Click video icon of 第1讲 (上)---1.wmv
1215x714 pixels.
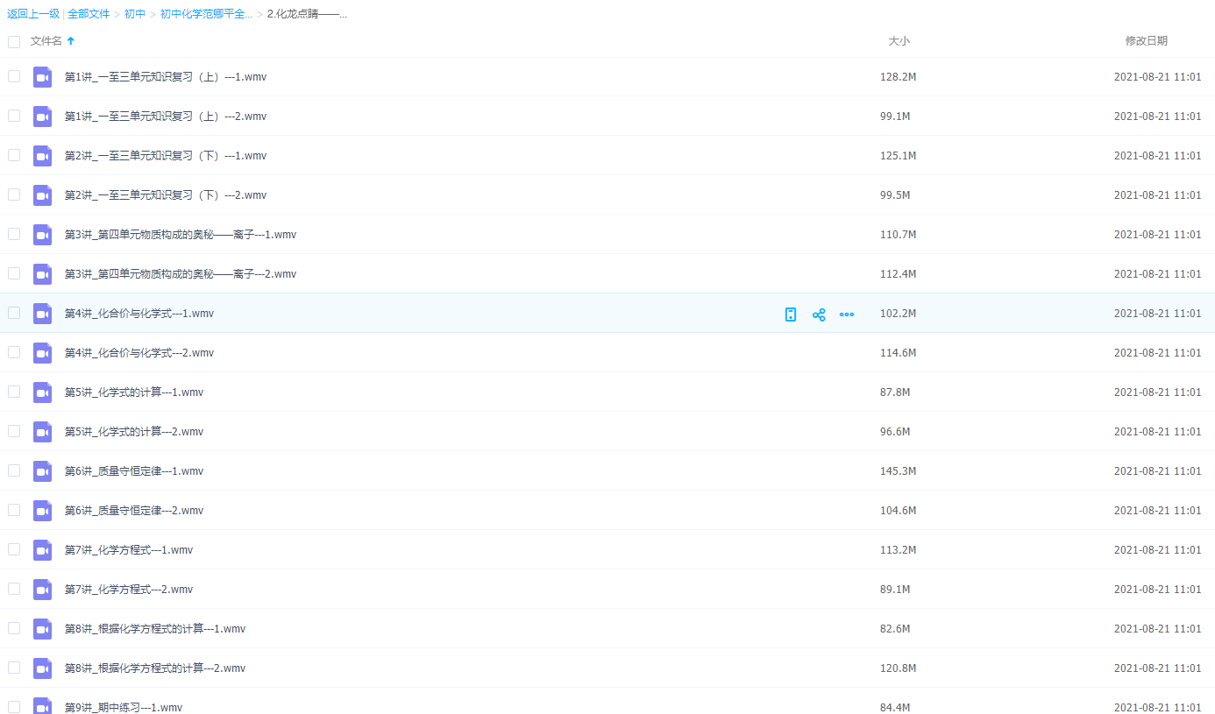[x=43, y=77]
